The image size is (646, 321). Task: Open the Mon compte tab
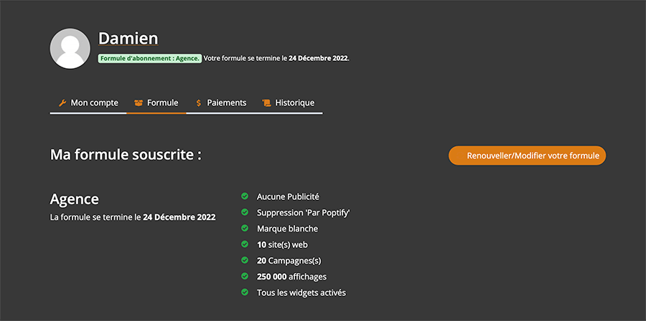click(88, 103)
